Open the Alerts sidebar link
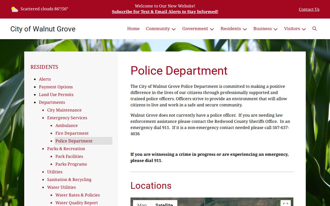The height and width of the screenshot is (206, 330). (45, 79)
